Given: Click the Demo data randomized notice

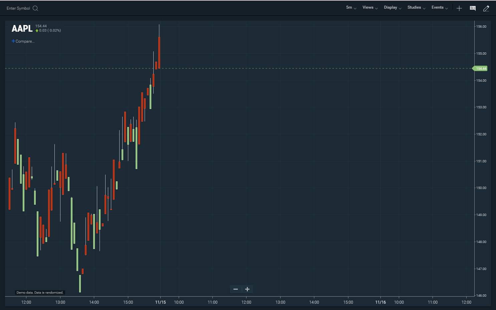Looking at the screenshot, I should pyautogui.click(x=40, y=293).
